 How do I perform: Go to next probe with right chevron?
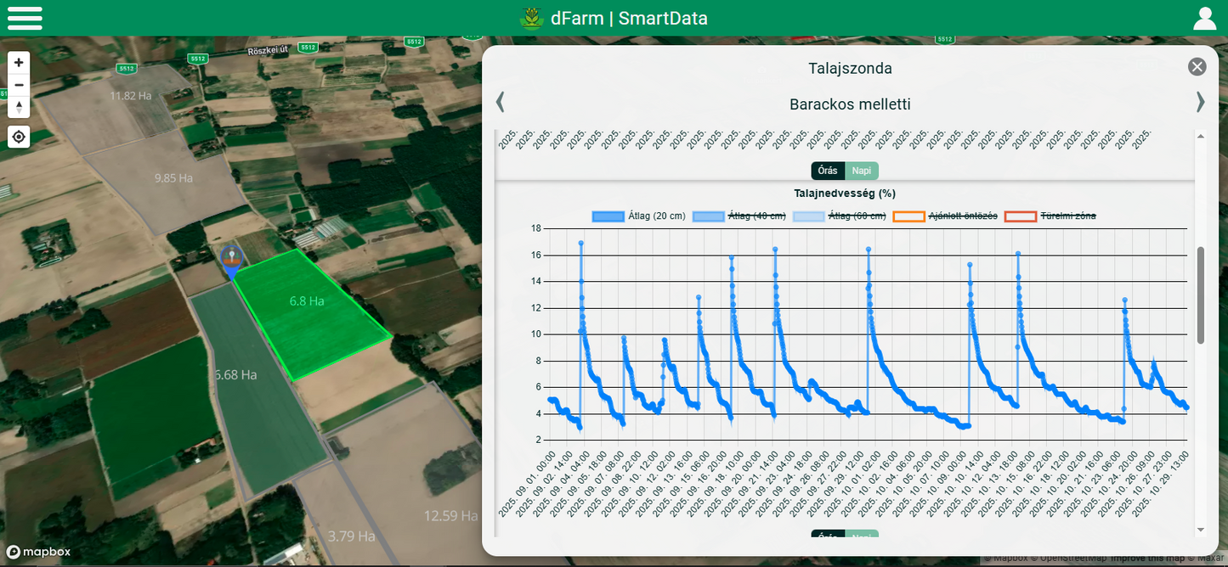tap(1200, 103)
